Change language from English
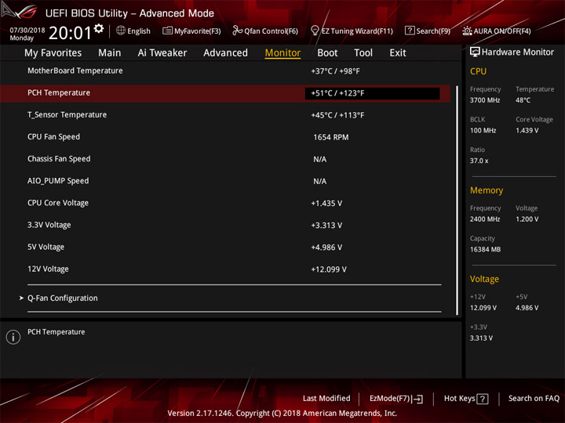 [139, 31]
